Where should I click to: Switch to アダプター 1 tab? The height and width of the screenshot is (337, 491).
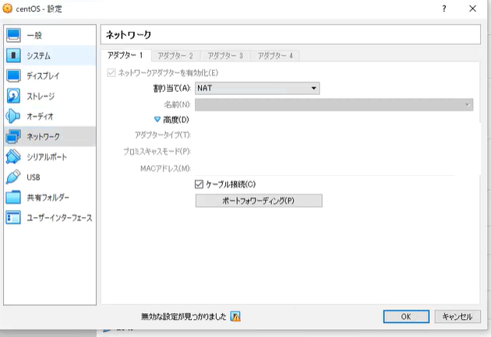[125, 55]
